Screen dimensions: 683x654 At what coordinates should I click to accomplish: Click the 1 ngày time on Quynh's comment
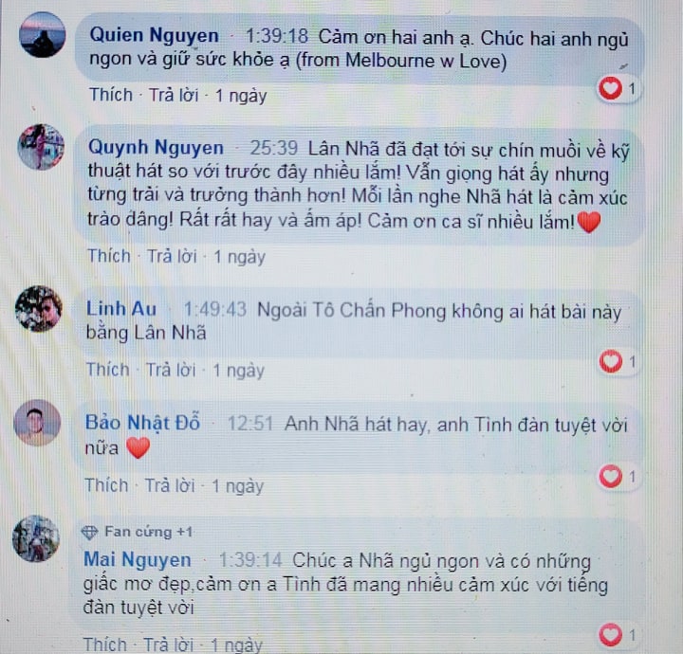point(239,257)
